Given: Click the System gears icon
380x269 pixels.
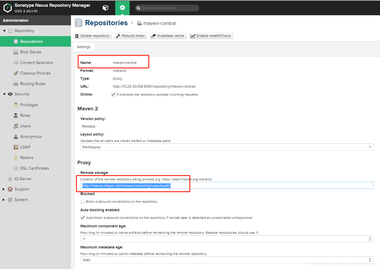Looking at the screenshot, I should [10, 199].
